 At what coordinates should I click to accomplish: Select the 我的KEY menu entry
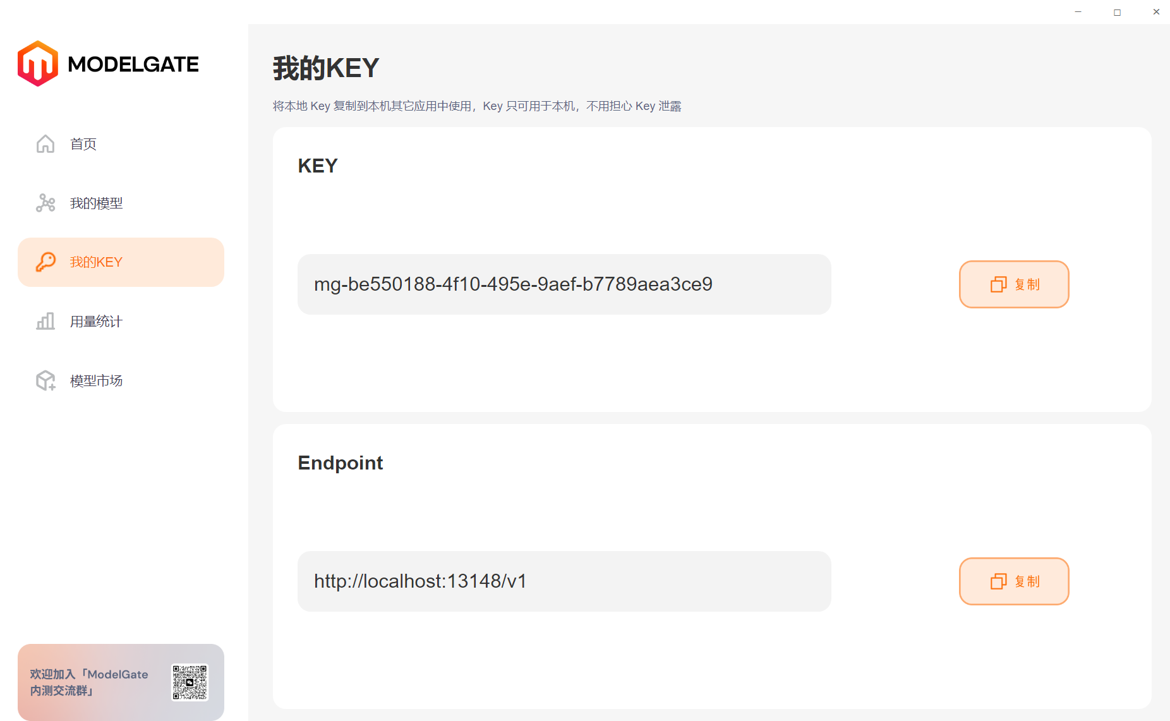point(96,262)
